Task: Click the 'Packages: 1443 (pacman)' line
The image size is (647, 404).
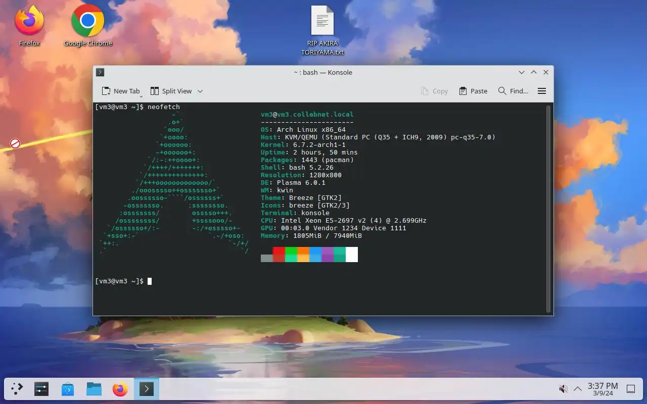Action: pyautogui.click(x=307, y=160)
